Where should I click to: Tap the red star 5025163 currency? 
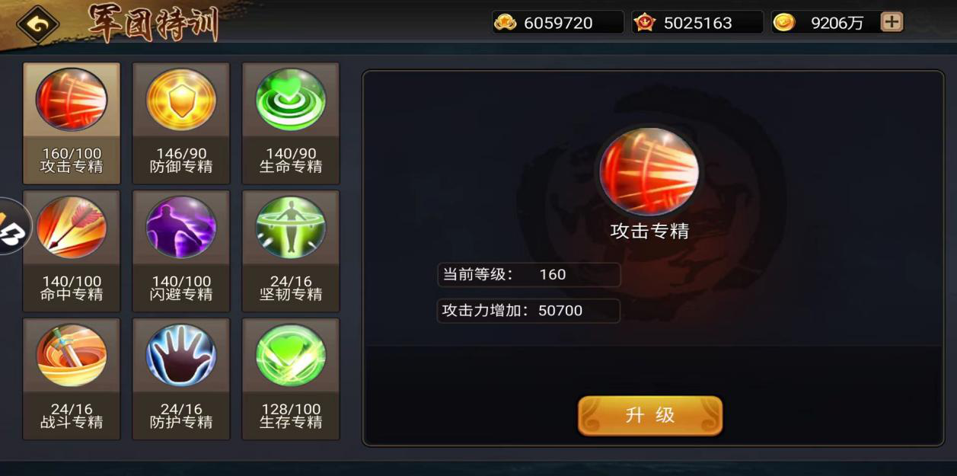[x=697, y=23]
